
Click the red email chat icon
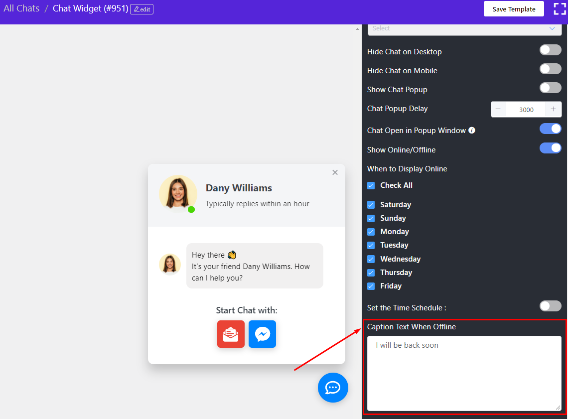tap(231, 334)
